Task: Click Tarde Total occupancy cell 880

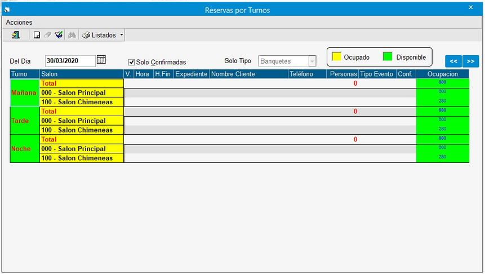Action: coord(443,112)
